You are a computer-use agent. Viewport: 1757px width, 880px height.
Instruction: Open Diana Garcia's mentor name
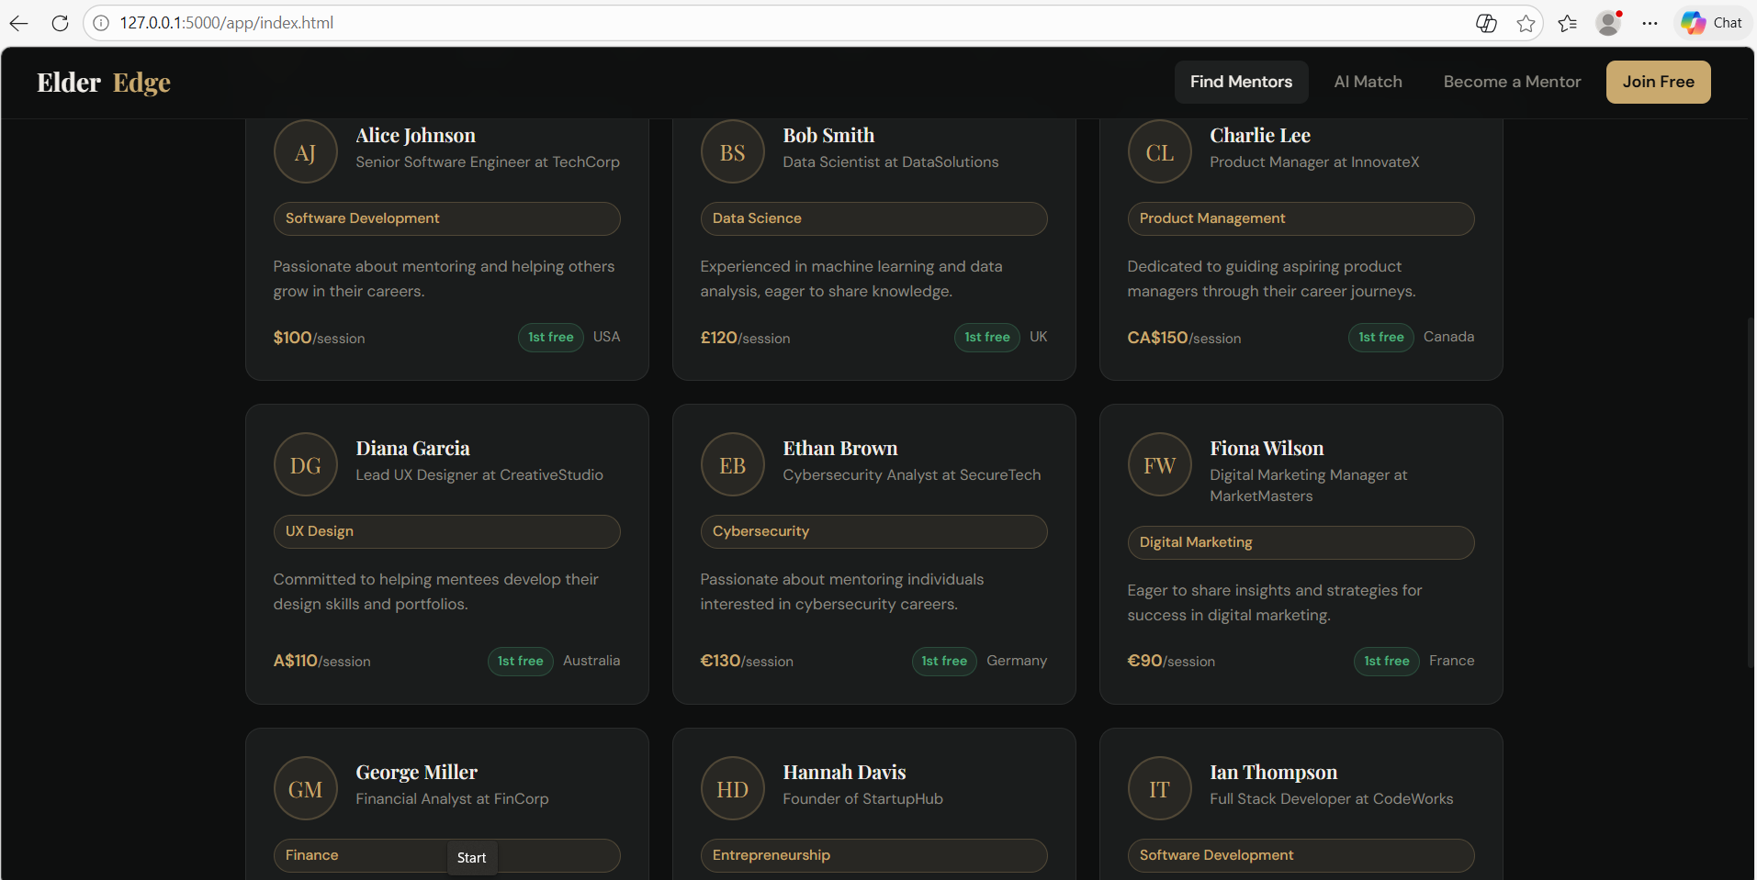(412, 449)
